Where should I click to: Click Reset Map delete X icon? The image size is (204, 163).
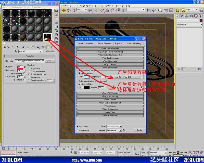point(18,47)
